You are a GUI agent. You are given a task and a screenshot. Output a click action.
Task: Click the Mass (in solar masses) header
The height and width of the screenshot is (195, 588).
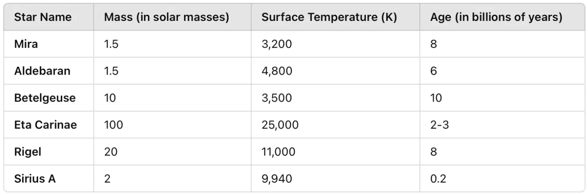point(166,17)
